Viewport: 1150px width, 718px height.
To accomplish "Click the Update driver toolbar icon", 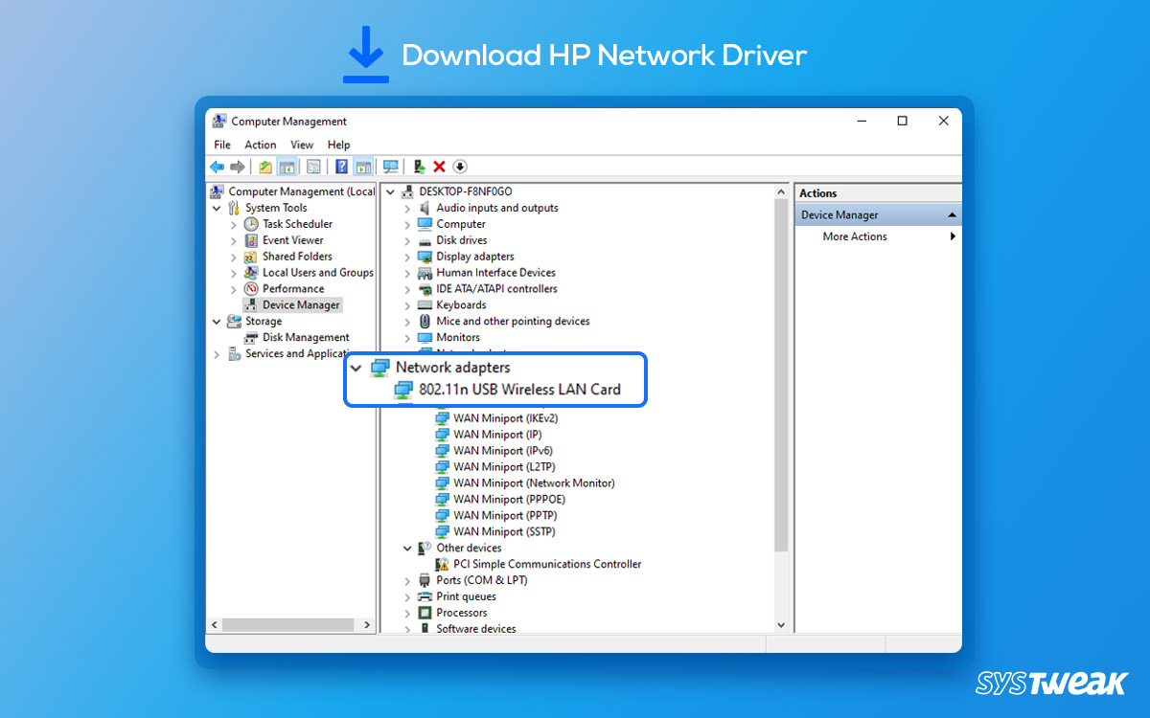I will click(x=419, y=166).
